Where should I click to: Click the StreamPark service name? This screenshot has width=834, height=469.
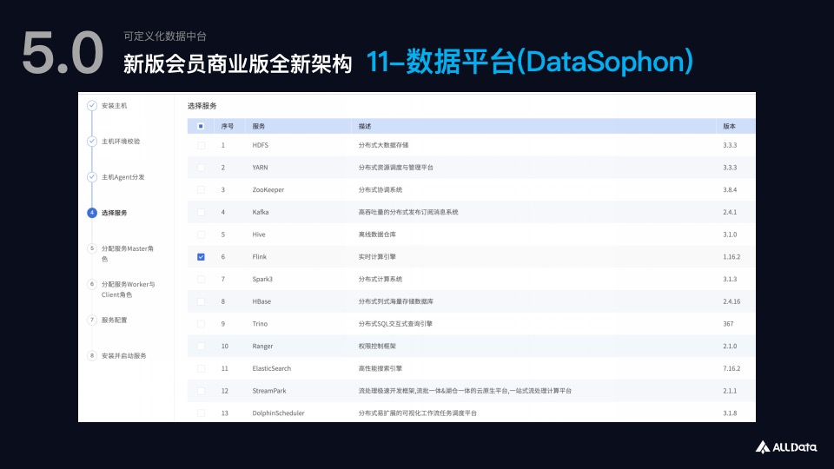pyautogui.click(x=269, y=391)
